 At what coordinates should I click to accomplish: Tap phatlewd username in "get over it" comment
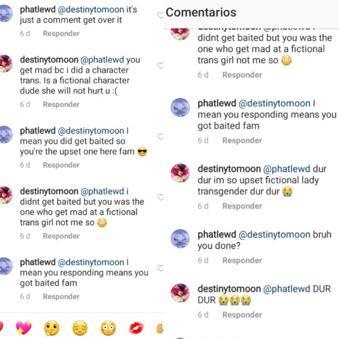click(x=38, y=9)
